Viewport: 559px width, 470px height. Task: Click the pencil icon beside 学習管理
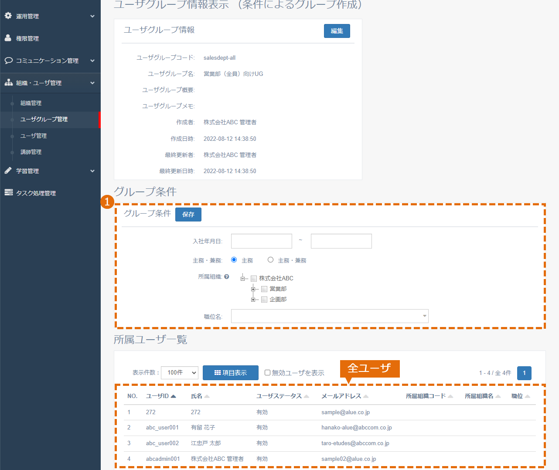(x=8, y=170)
